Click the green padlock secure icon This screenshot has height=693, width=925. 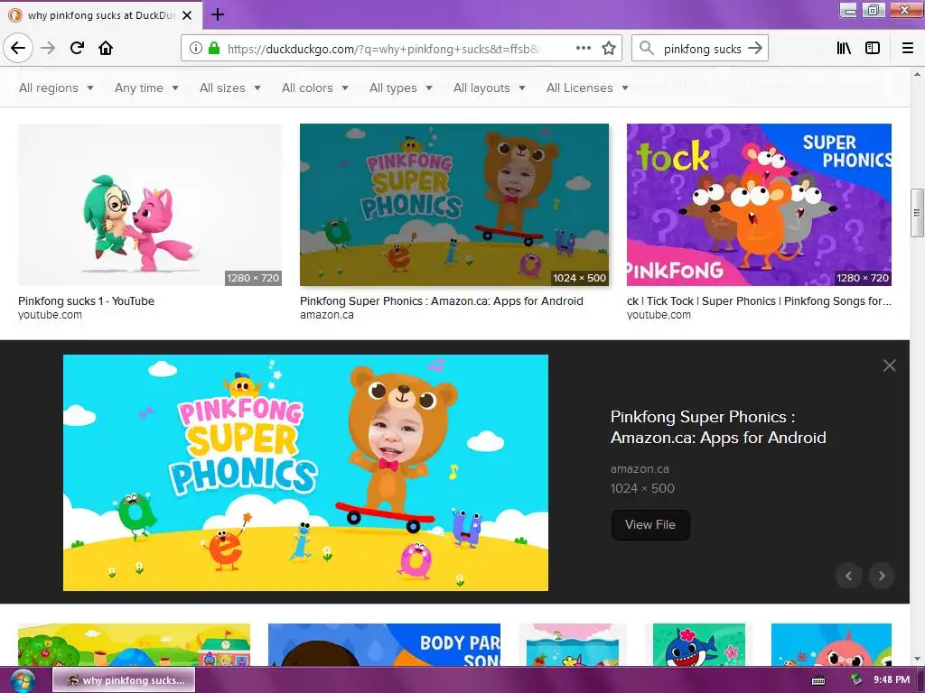click(214, 49)
